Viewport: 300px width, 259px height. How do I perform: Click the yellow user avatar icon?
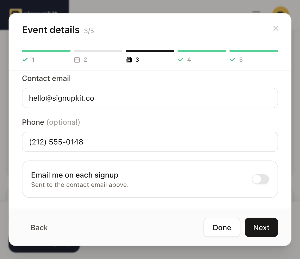[x=280, y=10]
